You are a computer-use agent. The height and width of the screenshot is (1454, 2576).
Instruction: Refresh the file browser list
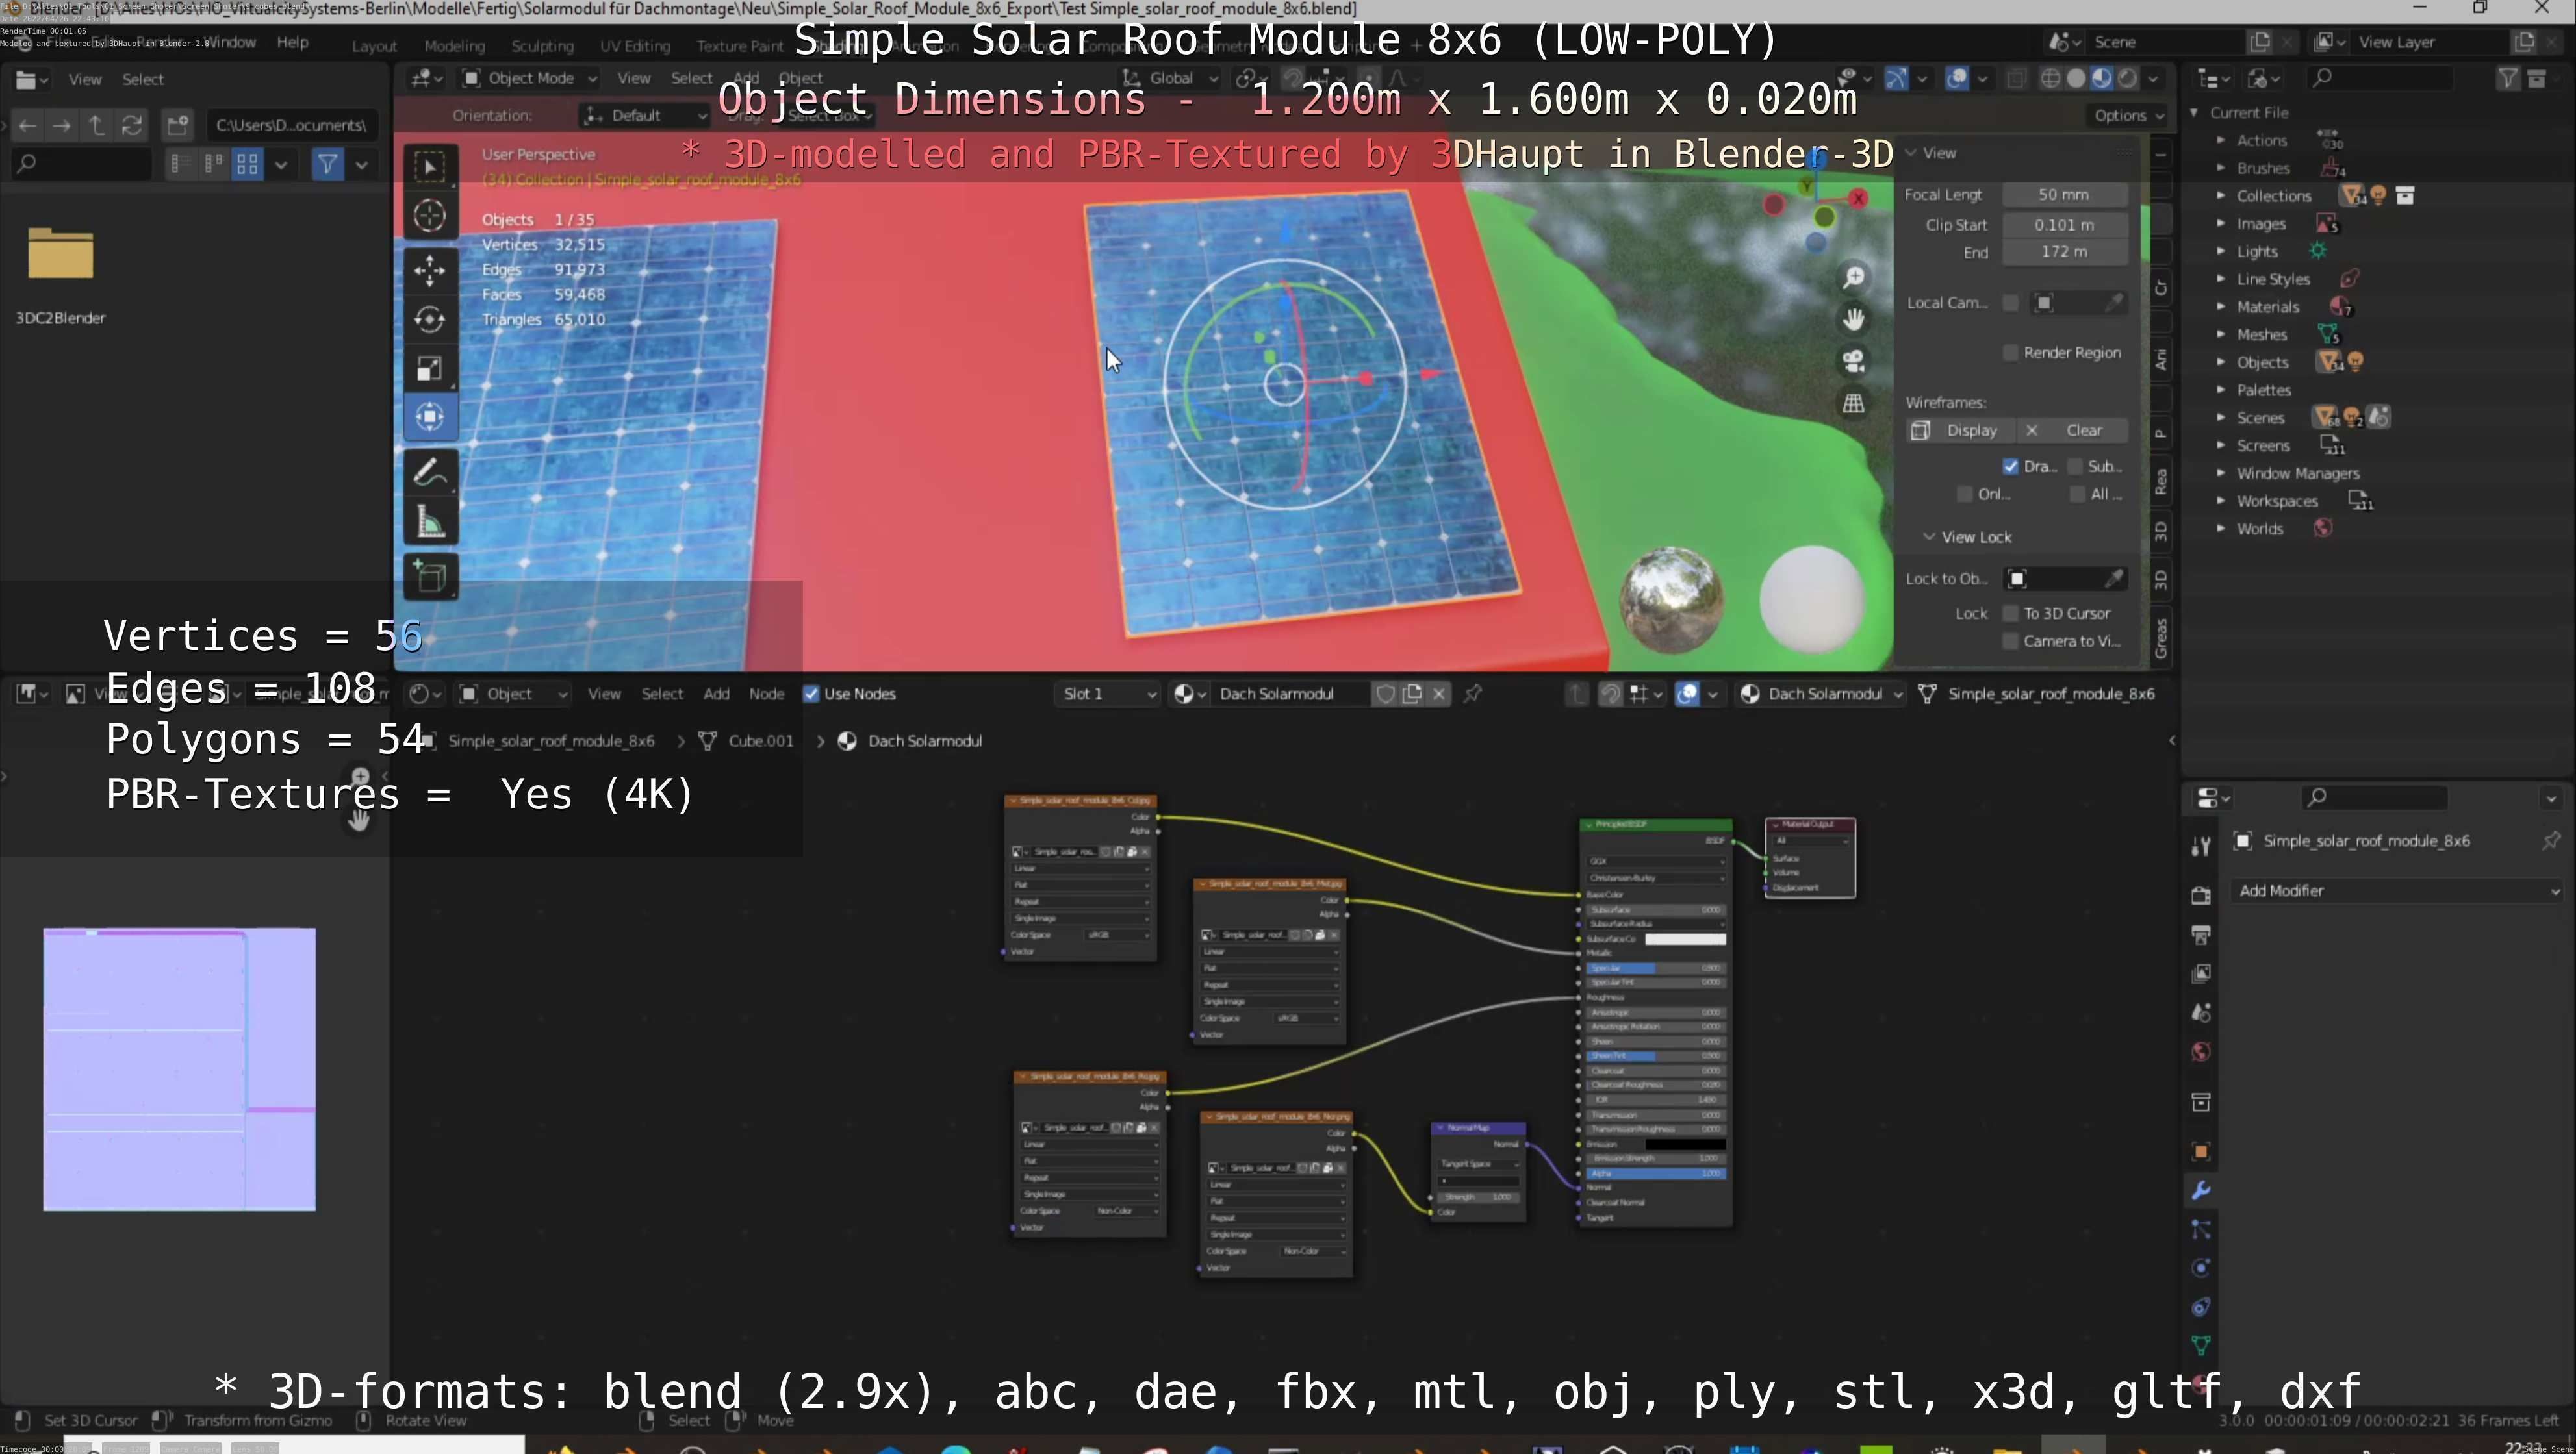(x=131, y=125)
